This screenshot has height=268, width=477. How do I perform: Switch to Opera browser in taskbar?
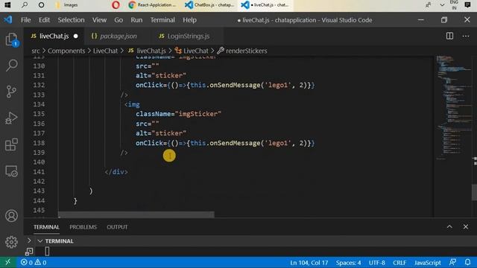coord(116,5)
